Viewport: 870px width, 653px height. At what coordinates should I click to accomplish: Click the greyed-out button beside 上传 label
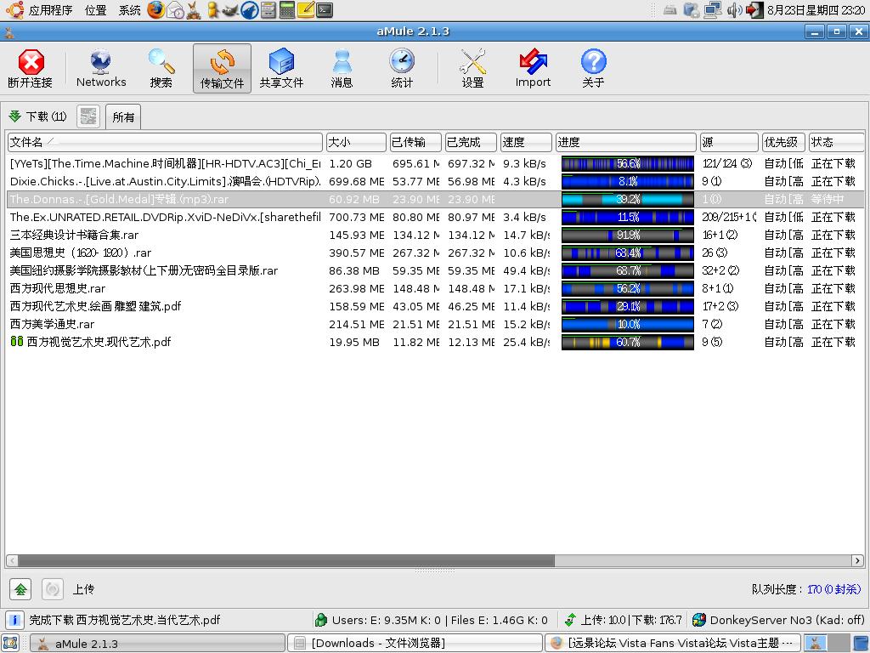pyautogui.click(x=53, y=589)
